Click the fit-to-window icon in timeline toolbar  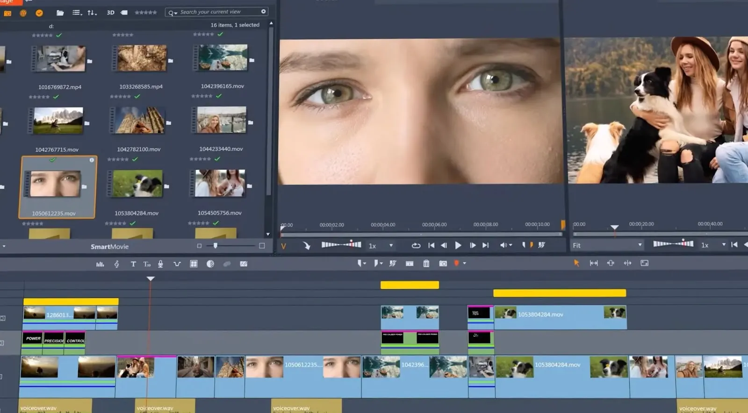click(x=644, y=263)
